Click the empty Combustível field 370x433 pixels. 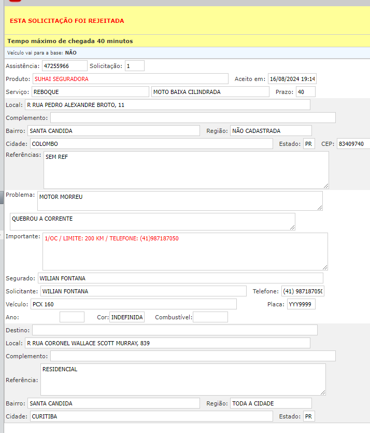210,317
